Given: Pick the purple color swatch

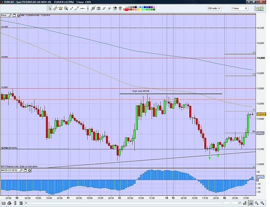Looking at the screenshot, I should click(152, 7).
